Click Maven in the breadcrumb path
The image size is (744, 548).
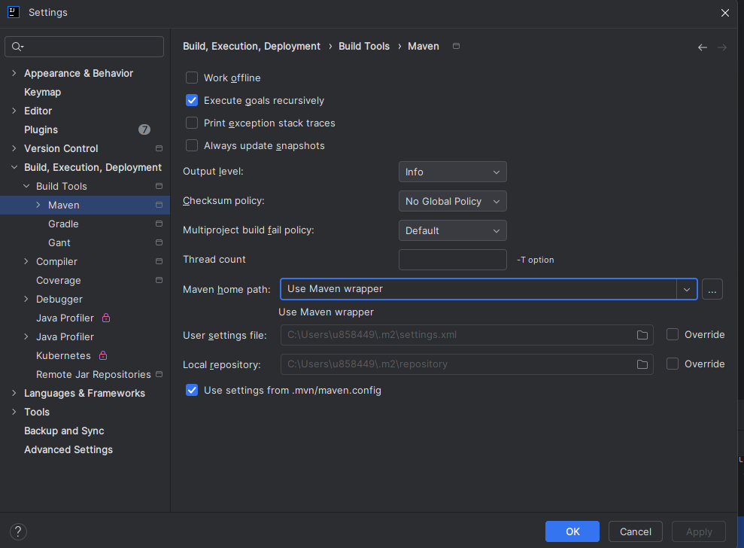[423, 46]
